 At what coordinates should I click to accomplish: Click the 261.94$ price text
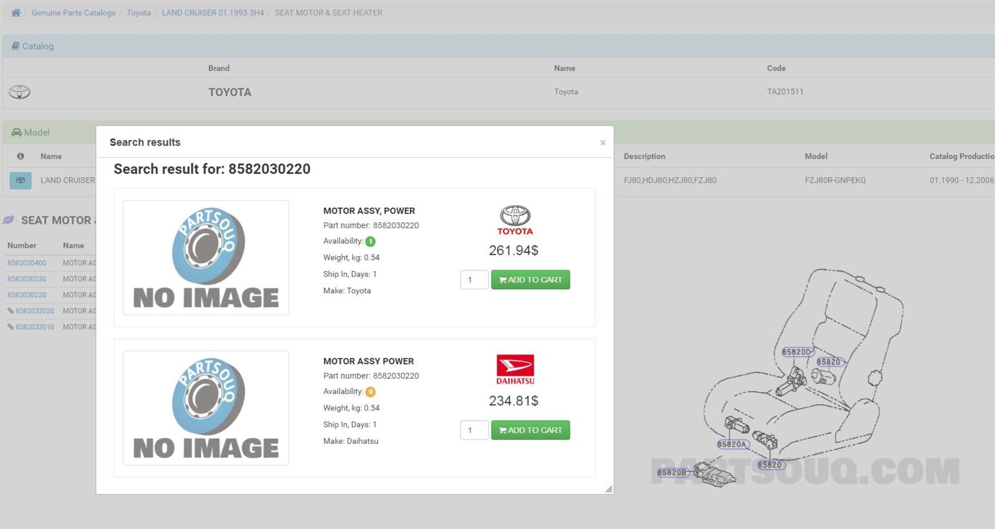click(514, 251)
